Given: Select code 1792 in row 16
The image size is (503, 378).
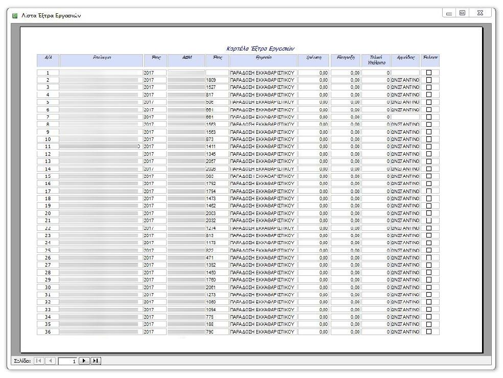Looking at the screenshot, I should coord(211,183).
